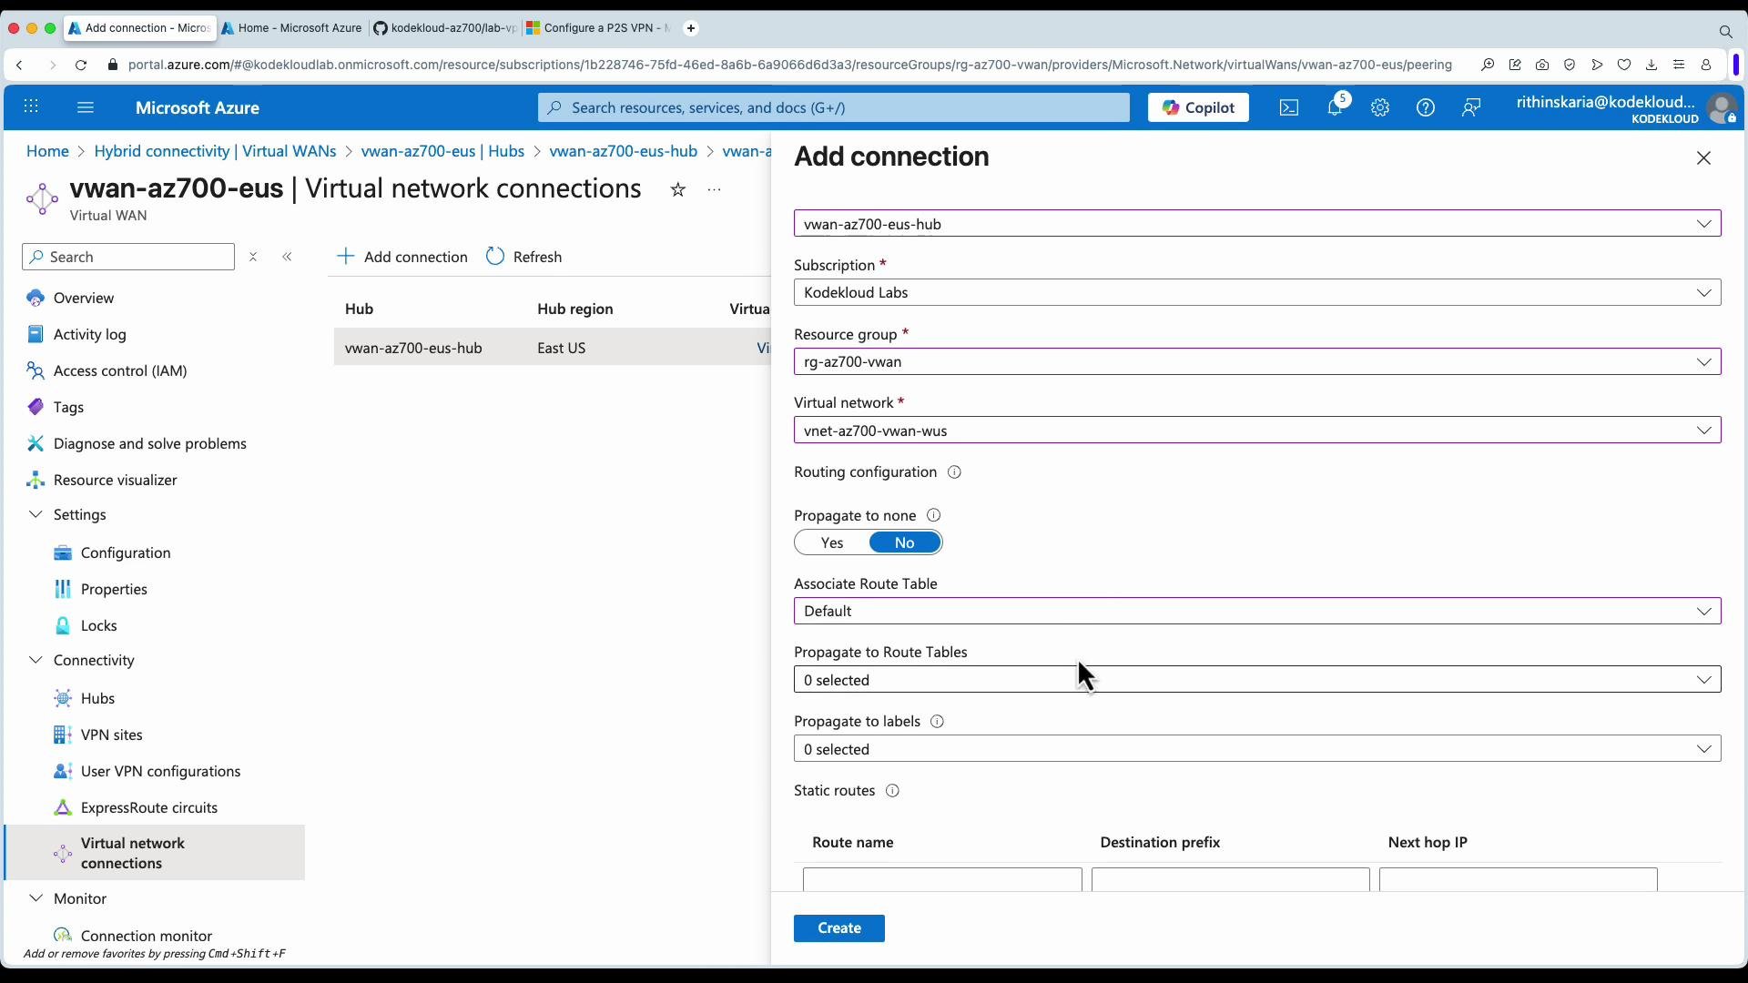Launch Cloud Shell from the top bar
This screenshot has height=983, width=1748.
tap(1289, 107)
